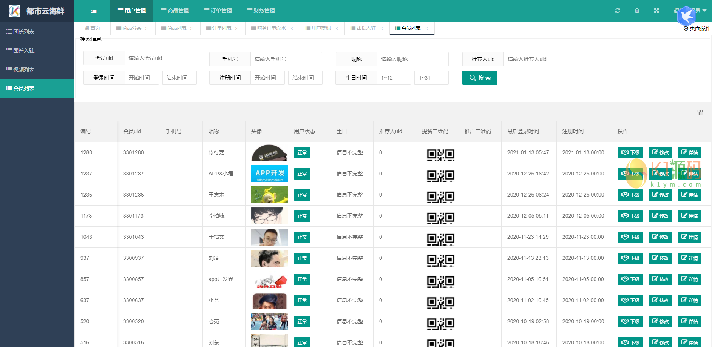Close the 订单列表 tab

point(237,29)
